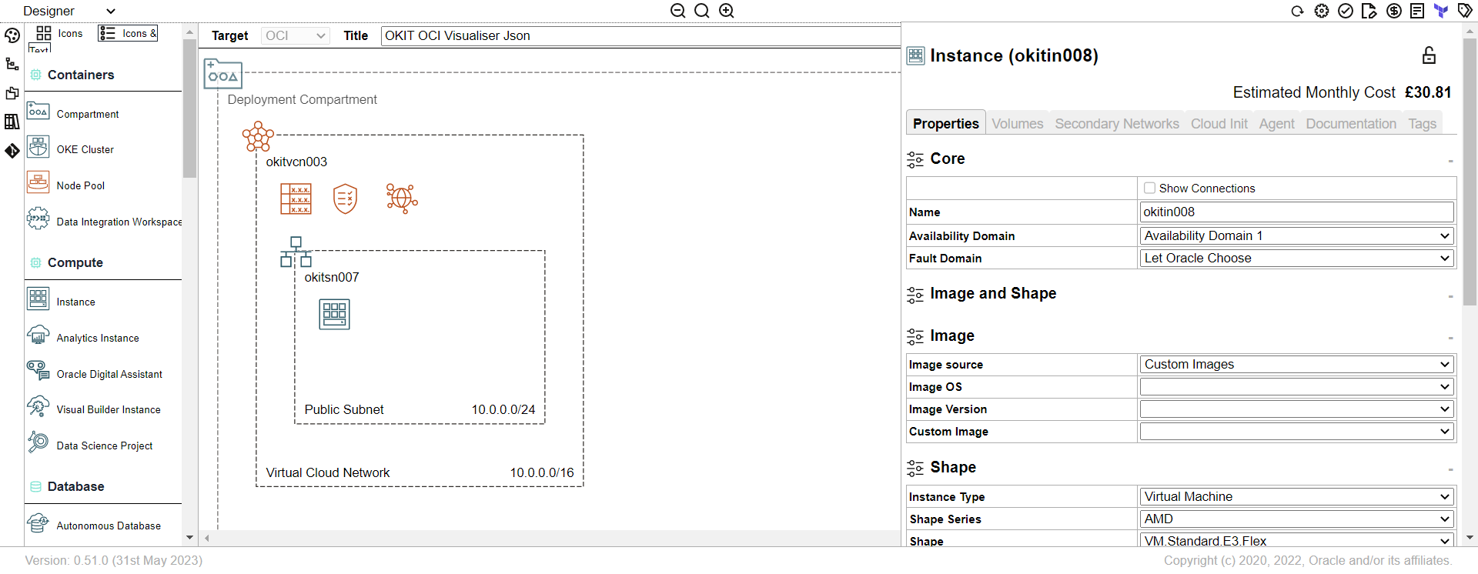Click the Terraform icon in toolbar
This screenshot has height=574, width=1478.
(x=1441, y=11)
